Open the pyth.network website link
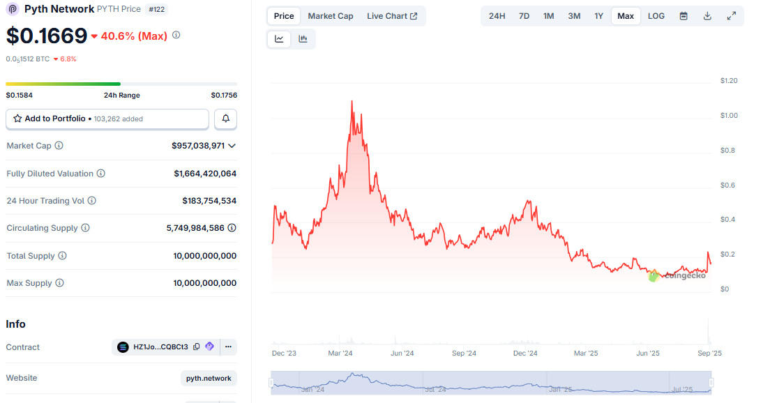The image size is (770, 403). [x=209, y=378]
